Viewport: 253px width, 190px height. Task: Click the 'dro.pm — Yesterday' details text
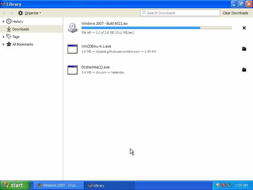click(x=103, y=73)
